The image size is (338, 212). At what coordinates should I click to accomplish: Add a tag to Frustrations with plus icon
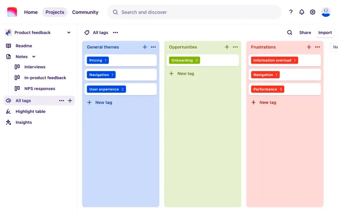pyautogui.click(x=309, y=47)
